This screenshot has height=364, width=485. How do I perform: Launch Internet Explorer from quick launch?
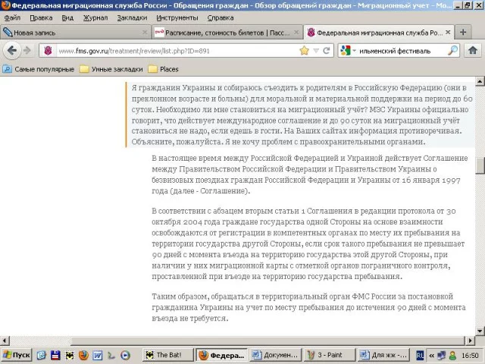[x=41, y=355]
